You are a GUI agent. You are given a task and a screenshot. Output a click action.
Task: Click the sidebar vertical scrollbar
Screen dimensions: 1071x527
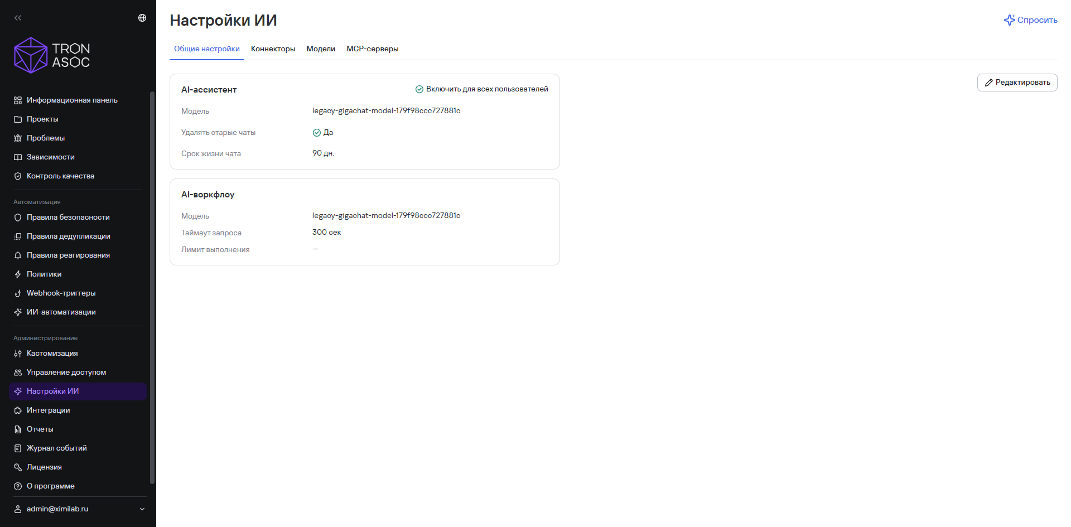tap(152, 288)
